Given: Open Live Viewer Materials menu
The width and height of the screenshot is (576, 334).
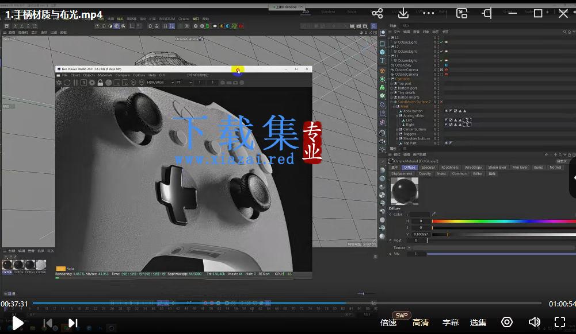Looking at the screenshot, I should [x=105, y=75].
